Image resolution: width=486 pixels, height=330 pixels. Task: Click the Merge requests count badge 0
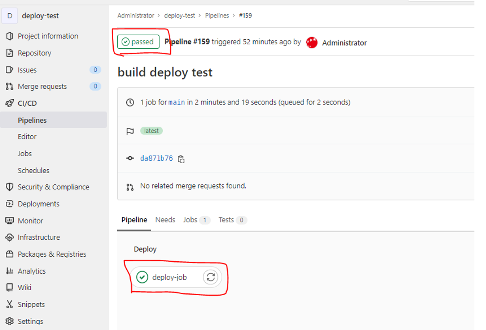click(x=95, y=86)
